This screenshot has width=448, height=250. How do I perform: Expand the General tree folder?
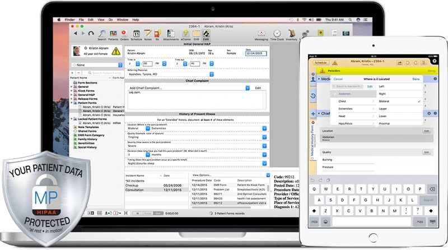pyautogui.click(x=72, y=87)
